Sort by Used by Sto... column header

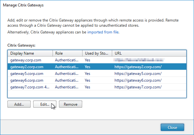pos(97,53)
